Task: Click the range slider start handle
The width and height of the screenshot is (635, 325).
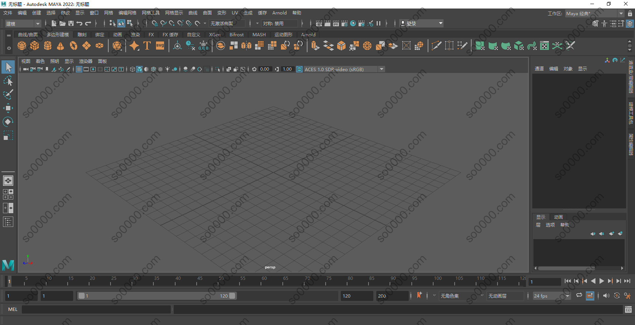Action: click(82, 296)
